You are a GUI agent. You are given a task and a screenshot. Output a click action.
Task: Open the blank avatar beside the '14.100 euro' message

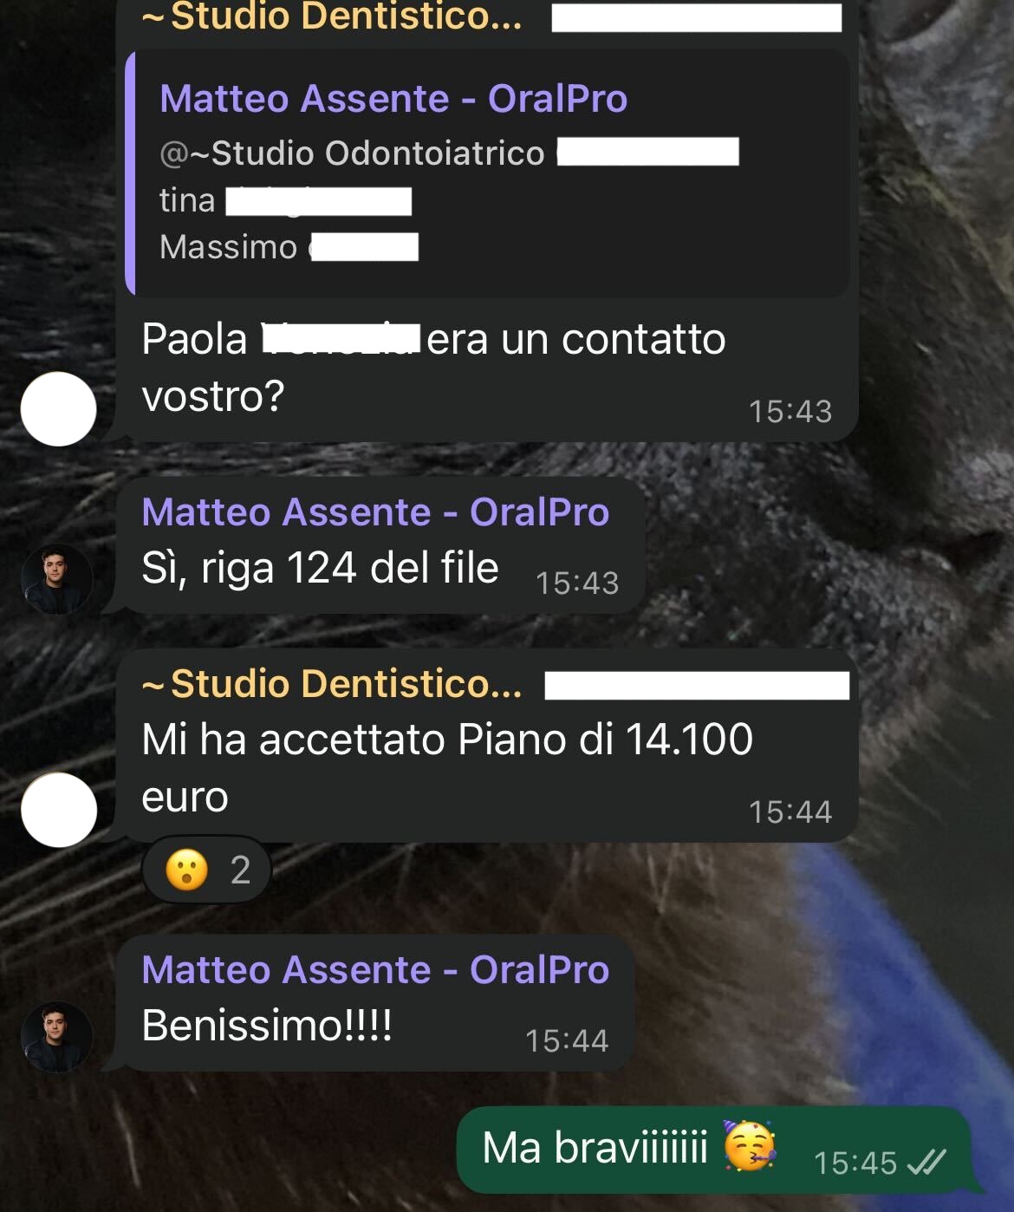click(58, 810)
